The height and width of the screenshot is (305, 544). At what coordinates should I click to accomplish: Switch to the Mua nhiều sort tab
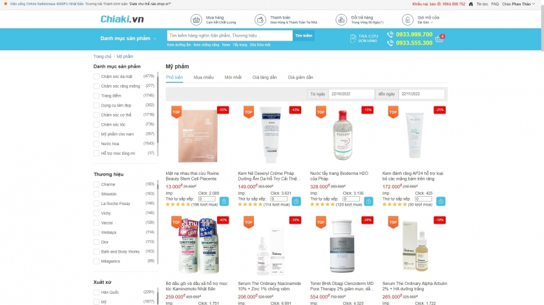[x=204, y=77]
